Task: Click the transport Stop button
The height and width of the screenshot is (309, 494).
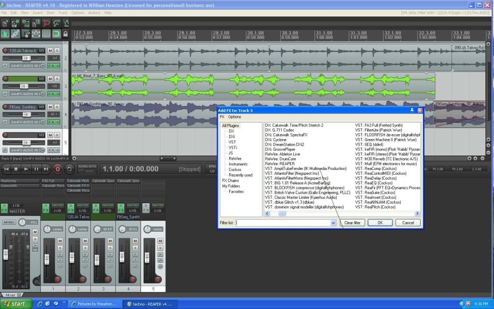Action: [x=16, y=169]
